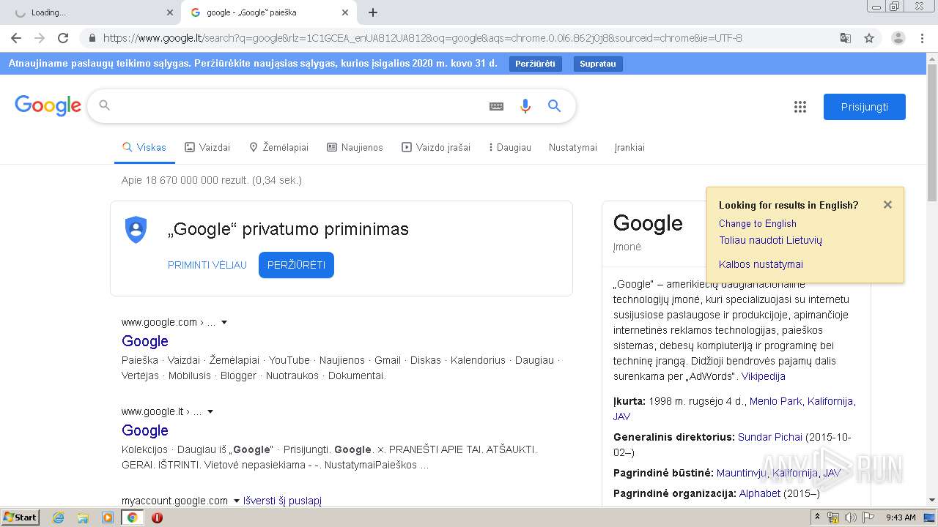Click Peržiūrėti button in blue banner
The height and width of the screenshot is (527, 938).
click(x=535, y=64)
